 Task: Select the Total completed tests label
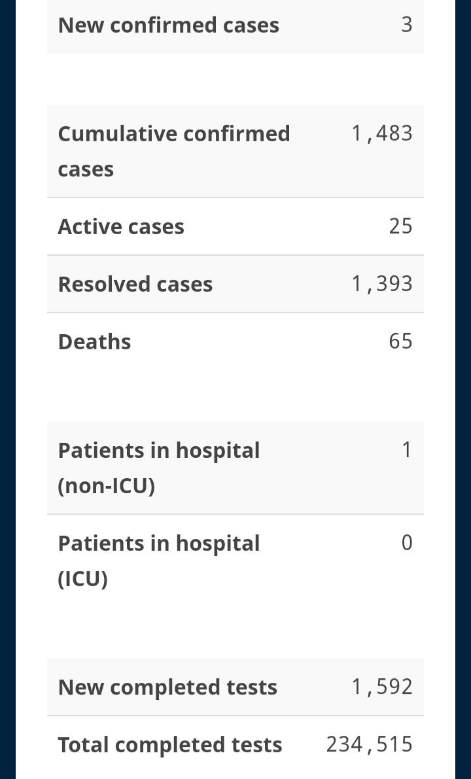170,745
